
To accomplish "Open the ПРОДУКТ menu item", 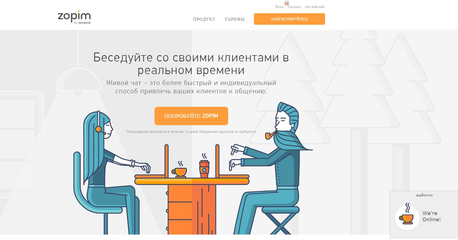I will (204, 19).
